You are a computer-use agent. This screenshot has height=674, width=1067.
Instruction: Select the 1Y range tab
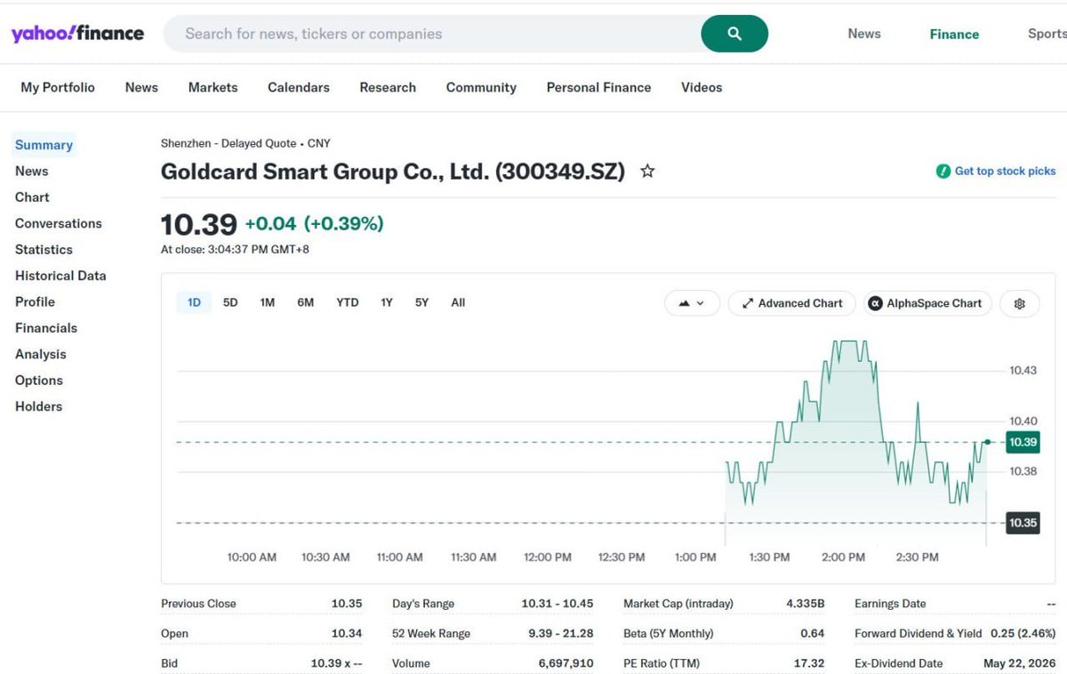tap(387, 302)
